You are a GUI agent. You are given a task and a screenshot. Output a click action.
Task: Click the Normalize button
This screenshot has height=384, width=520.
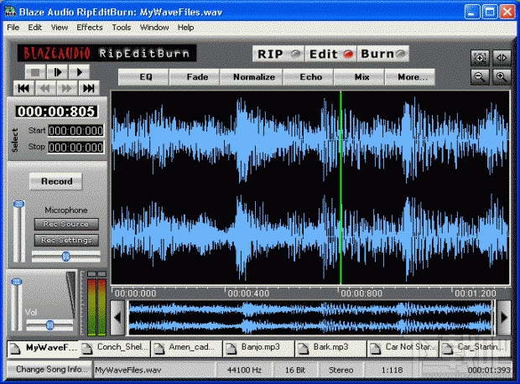(x=254, y=77)
